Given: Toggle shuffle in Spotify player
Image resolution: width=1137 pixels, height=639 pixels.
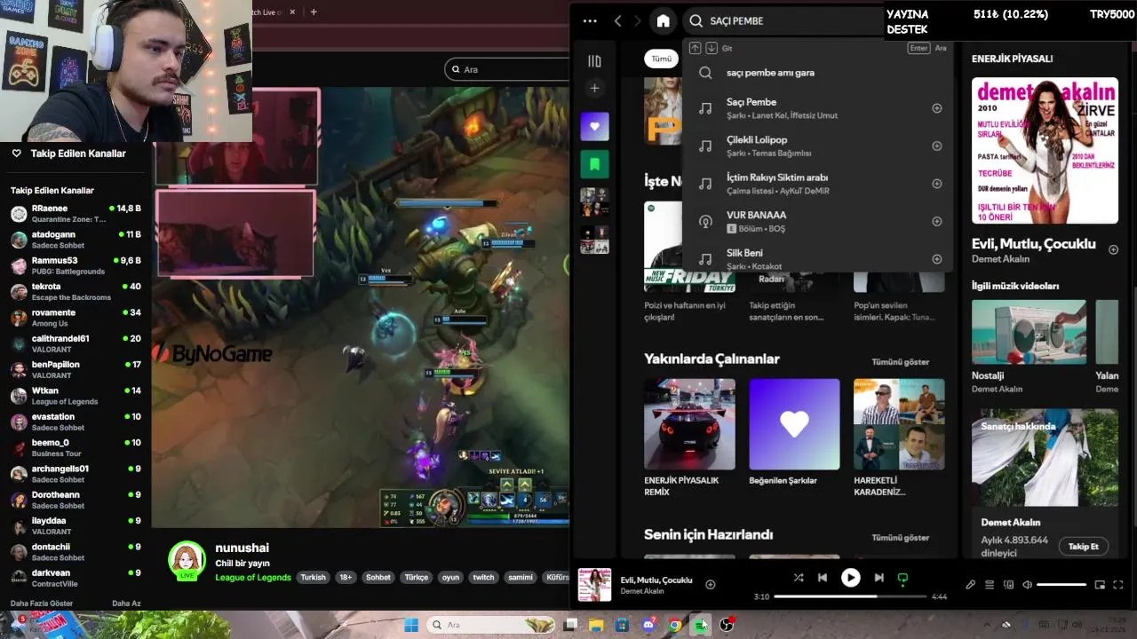Looking at the screenshot, I should click(798, 578).
